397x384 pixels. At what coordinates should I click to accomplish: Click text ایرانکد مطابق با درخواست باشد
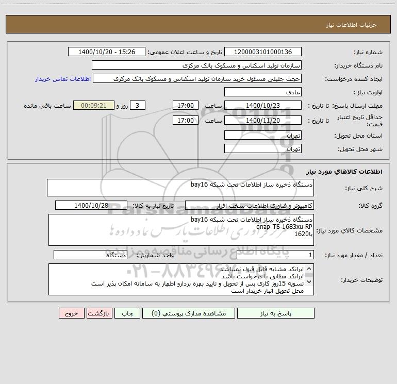tap(262, 276)
